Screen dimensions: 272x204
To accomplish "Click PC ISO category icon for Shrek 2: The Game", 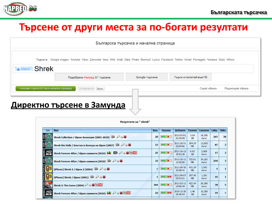I will pos(48,185).
